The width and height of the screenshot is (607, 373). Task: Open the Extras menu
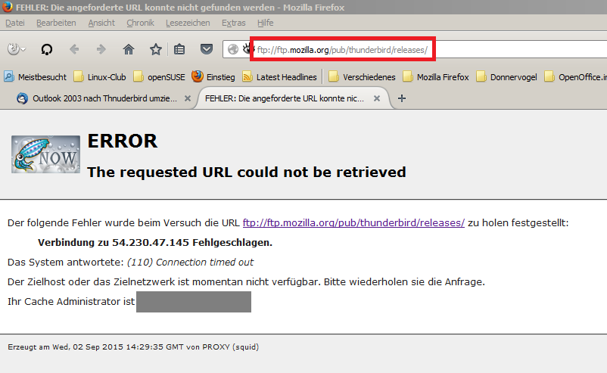pos(233,23)
